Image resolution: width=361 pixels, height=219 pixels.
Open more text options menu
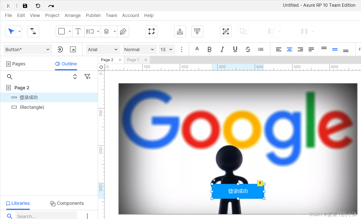[182, 49]
